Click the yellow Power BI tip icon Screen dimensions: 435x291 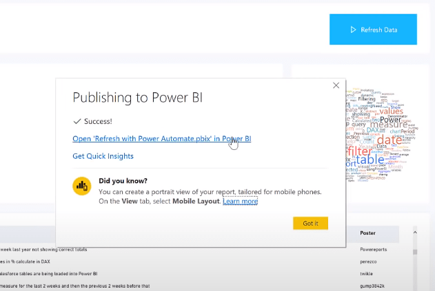[x=83, y=185]
